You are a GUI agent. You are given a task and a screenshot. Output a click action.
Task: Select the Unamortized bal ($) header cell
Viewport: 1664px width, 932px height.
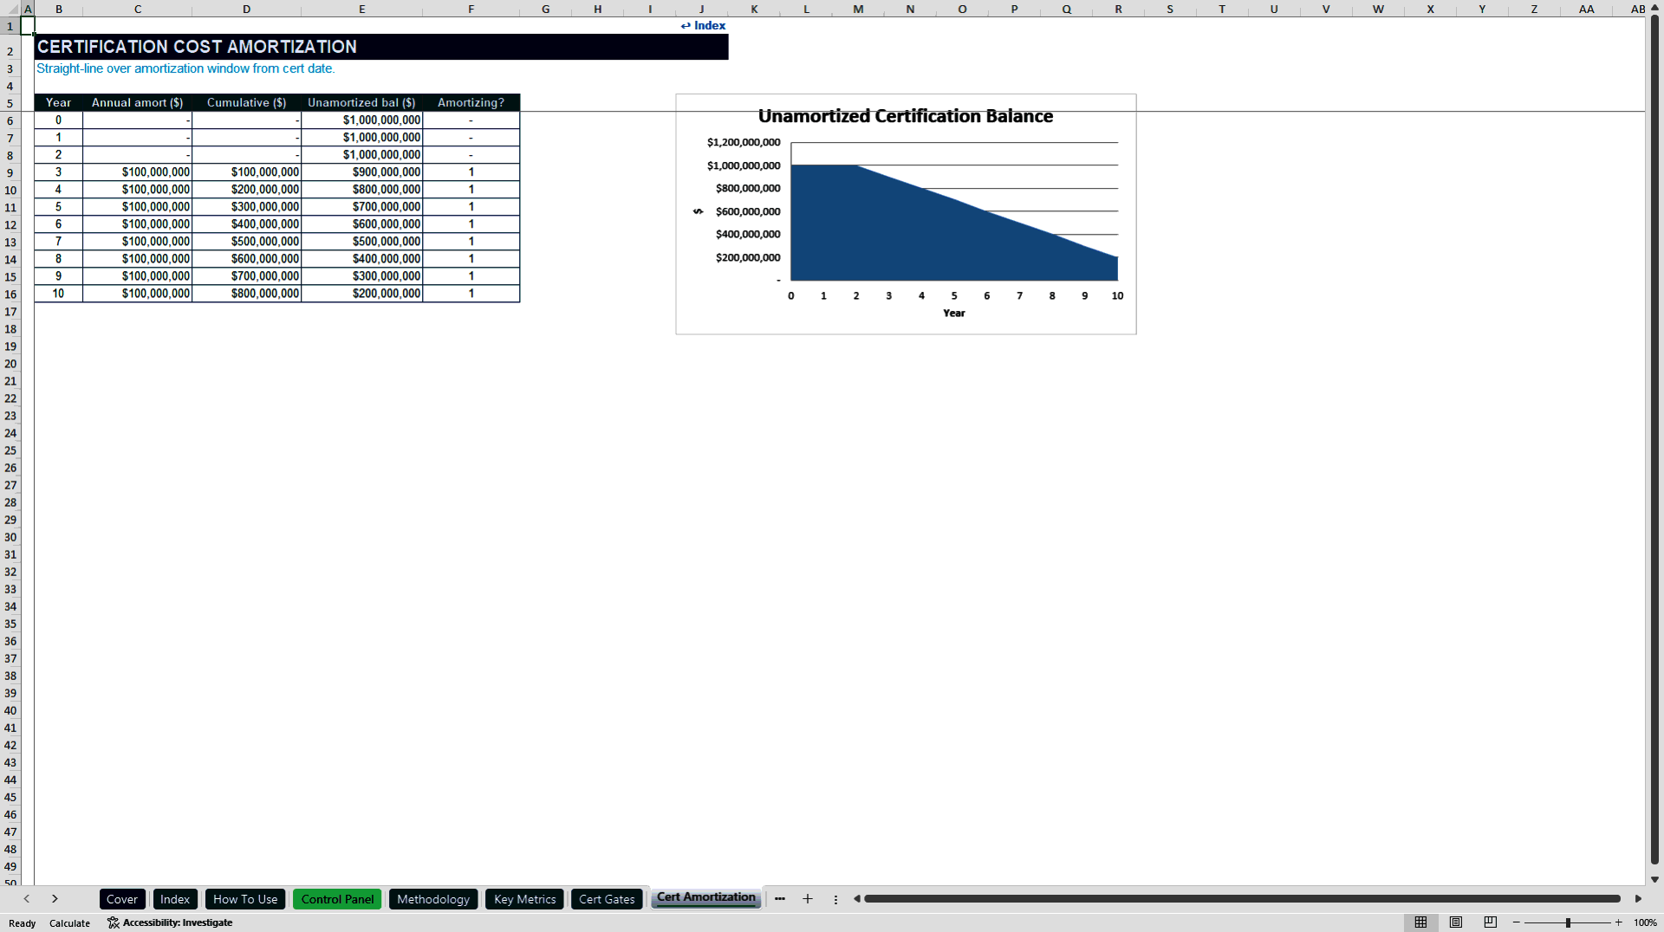362,102
